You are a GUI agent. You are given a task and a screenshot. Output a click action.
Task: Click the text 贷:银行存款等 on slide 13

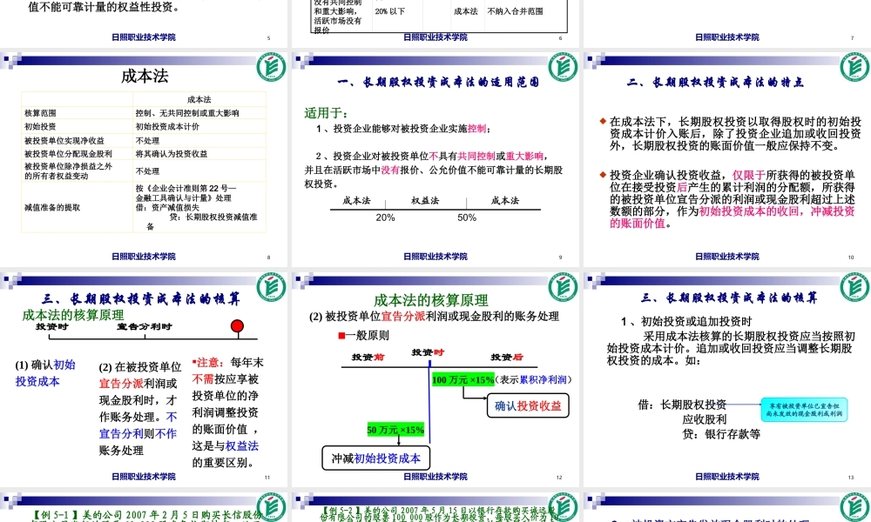tap(721, 434)
